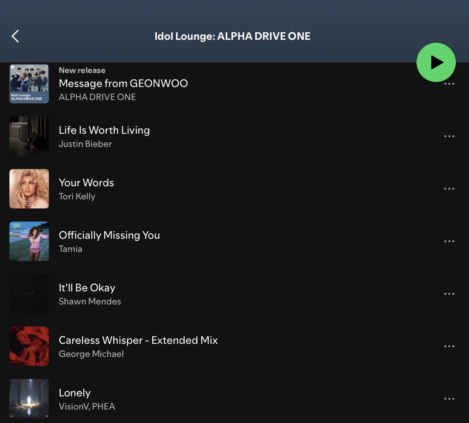Select the Life Is Worth Living album art
The height and width of the screenshot is (423, 469).
point(29,136)
